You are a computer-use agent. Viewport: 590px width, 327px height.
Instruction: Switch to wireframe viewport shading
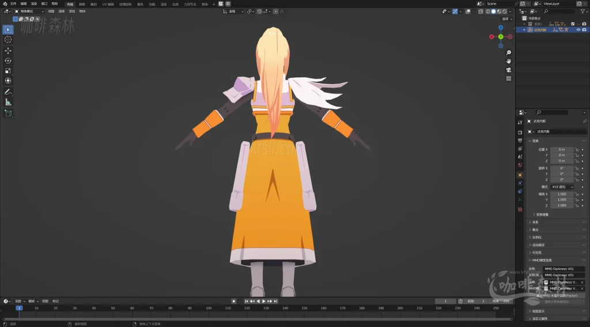tap(488, 12)
